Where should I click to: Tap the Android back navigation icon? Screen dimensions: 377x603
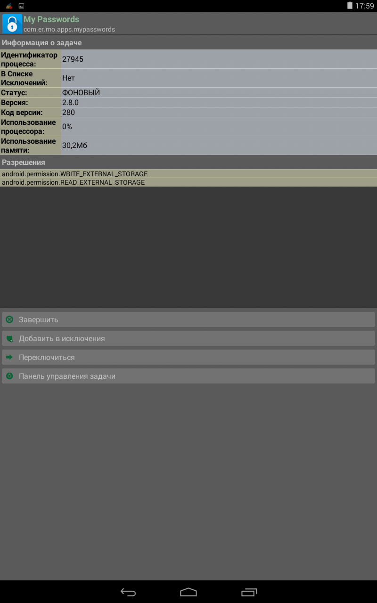128,592
